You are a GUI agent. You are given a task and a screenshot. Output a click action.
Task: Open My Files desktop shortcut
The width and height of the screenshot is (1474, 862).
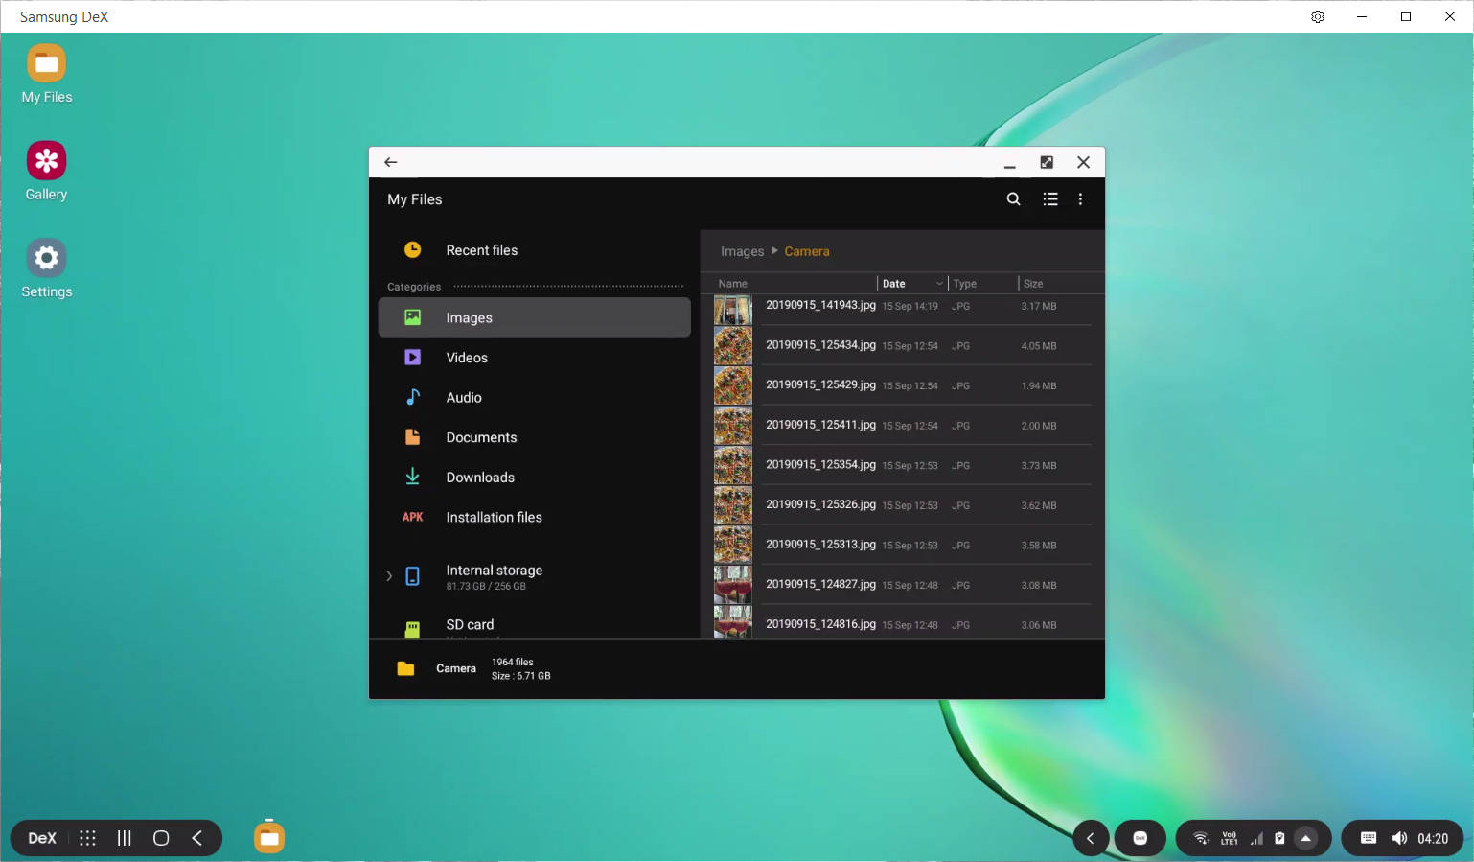pyautogui.click(x=46, y=74)
